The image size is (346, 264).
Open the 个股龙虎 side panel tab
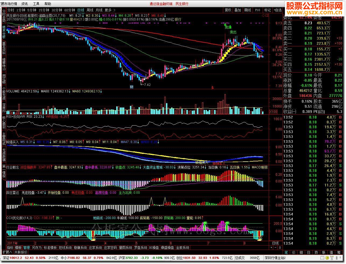pos(4,94)
